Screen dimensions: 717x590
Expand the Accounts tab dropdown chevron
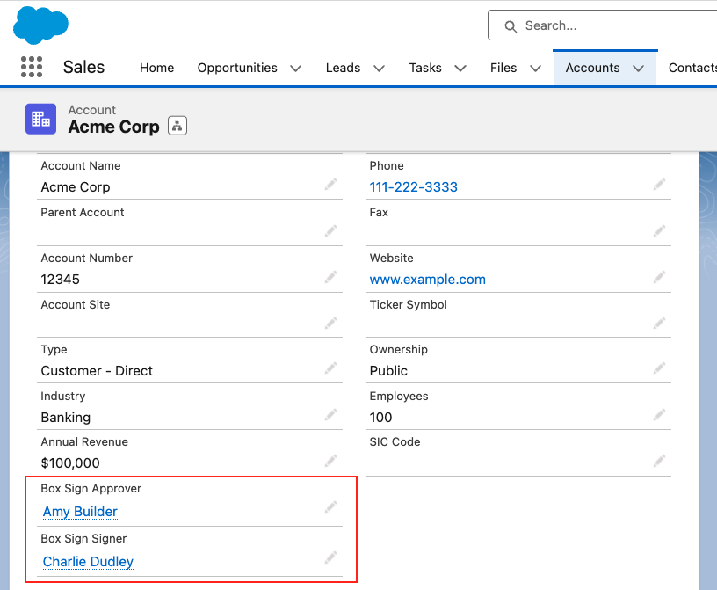tap(638, 69)
